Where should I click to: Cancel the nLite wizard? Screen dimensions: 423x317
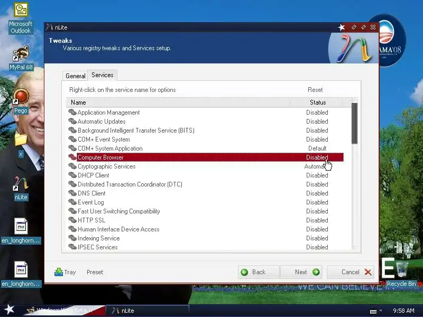point(350,272)
